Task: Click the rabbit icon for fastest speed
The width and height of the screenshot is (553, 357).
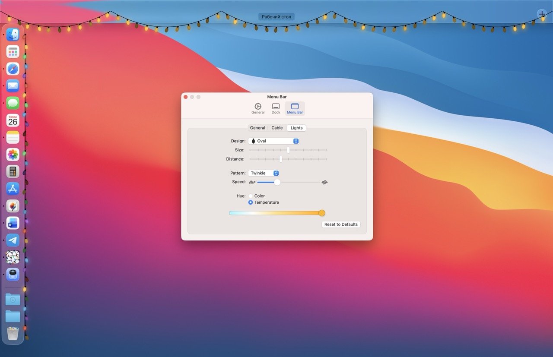Action: [x=324, y=182]
